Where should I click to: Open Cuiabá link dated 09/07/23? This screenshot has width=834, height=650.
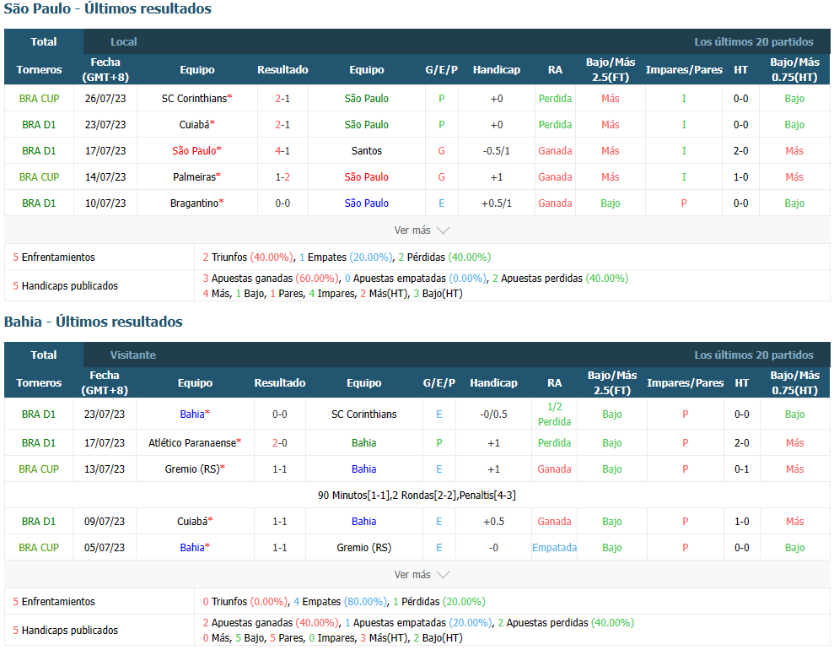[x=192, y=521]
